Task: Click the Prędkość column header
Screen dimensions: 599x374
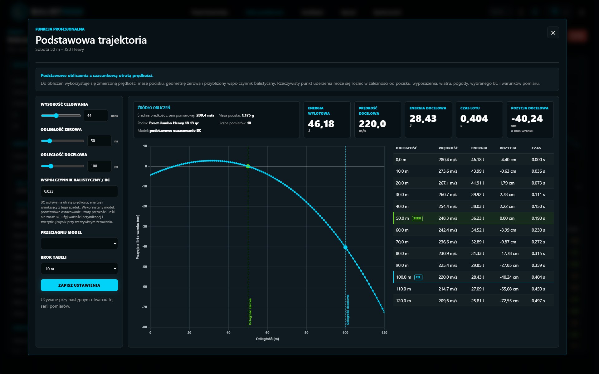Action: 448,148
